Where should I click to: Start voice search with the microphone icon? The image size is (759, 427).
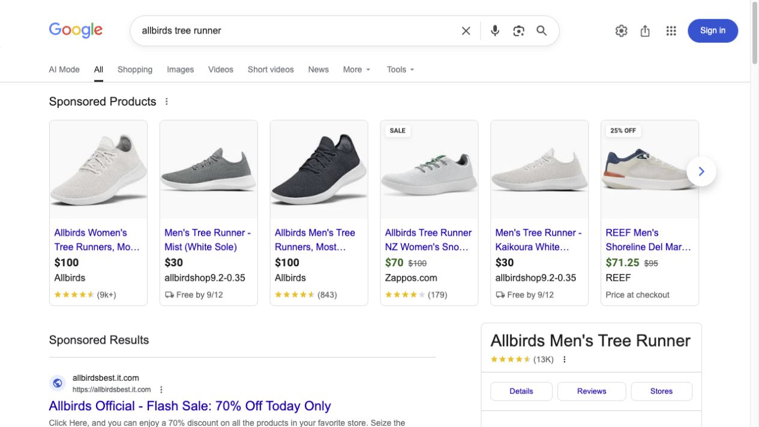pos(495,31)
